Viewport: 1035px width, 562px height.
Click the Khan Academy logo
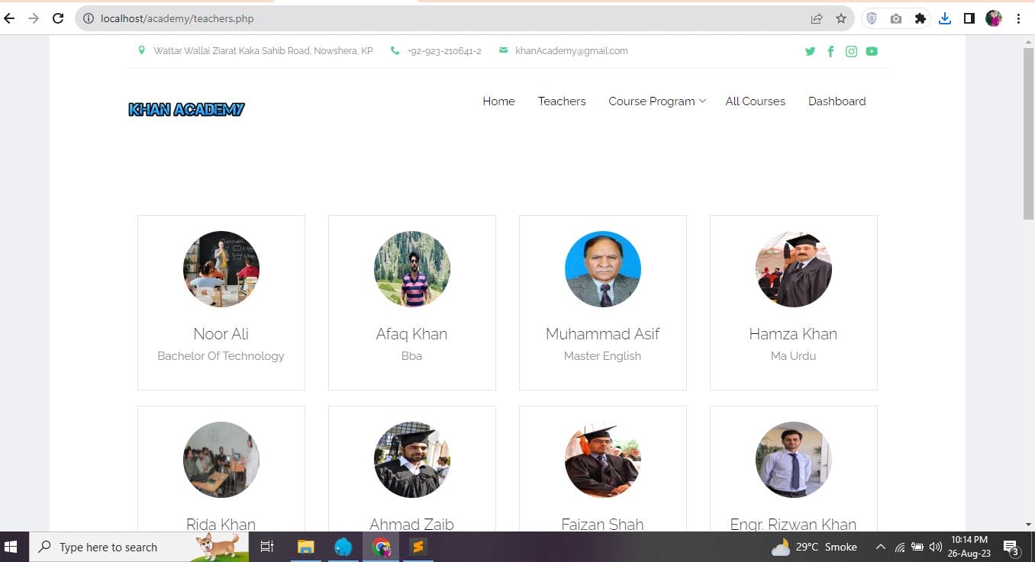tap(186, 110)
